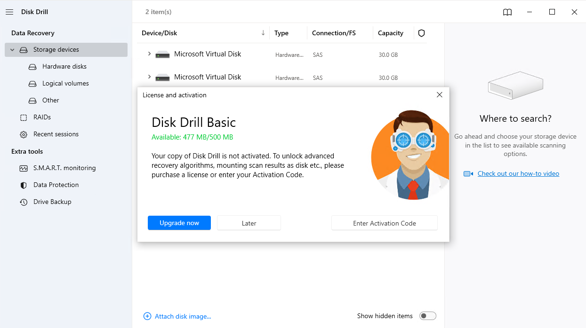Choose Enter Activation Code
Image resolution: width=586 pixels, height=328 pixels.
pos(384,223)
